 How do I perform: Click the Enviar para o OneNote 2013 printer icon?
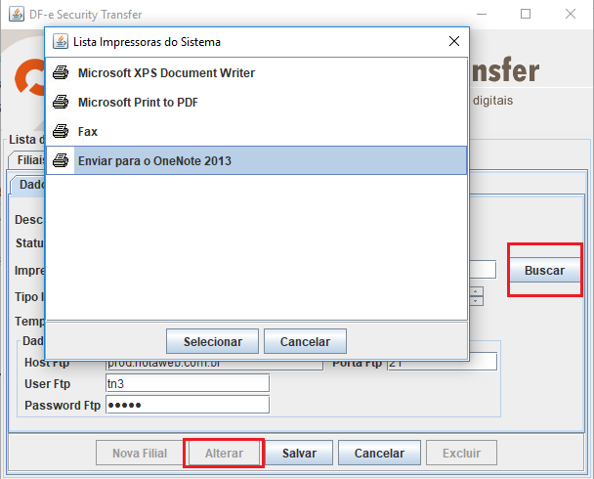click(61, 161)
